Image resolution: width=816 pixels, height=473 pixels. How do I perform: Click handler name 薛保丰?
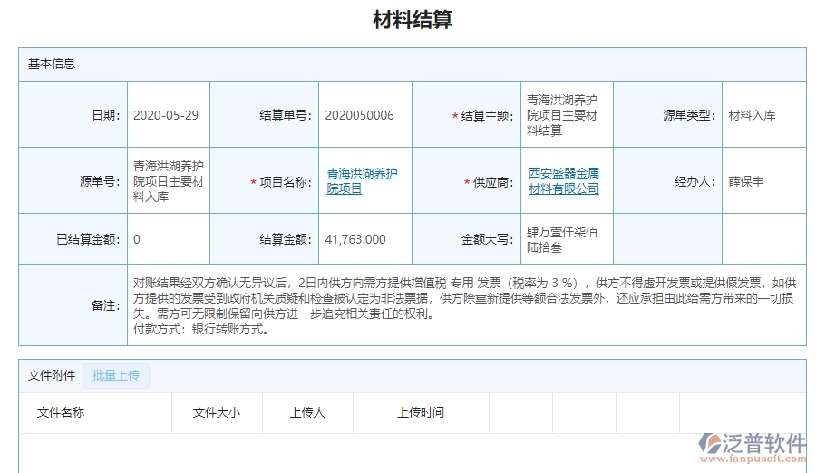746,181
